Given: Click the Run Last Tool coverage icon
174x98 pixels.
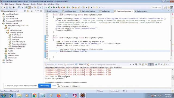Looking at the screenshot, I should tap(54, 7).
